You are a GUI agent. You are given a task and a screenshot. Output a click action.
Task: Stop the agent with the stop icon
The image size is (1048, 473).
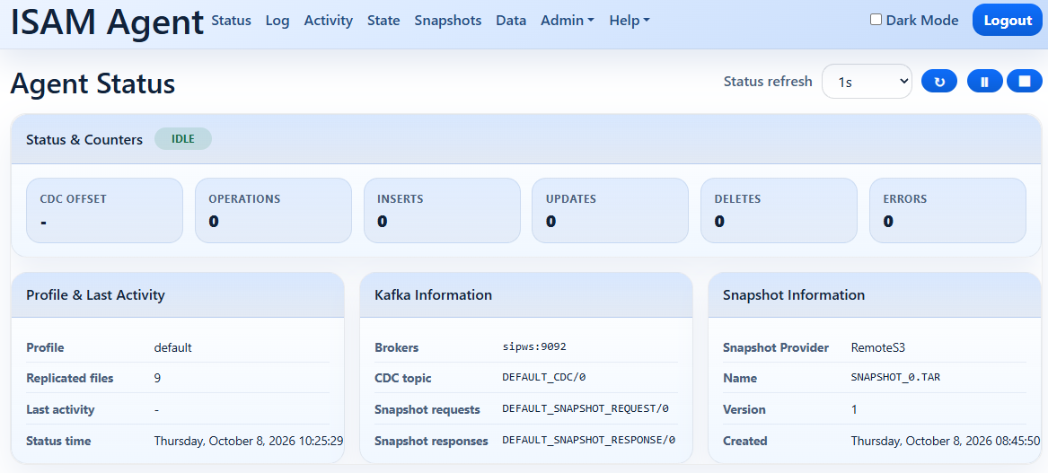point(1025,82)
